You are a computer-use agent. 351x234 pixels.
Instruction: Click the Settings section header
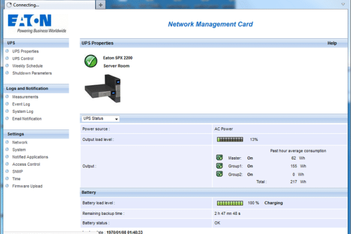(x=36, y=134)
